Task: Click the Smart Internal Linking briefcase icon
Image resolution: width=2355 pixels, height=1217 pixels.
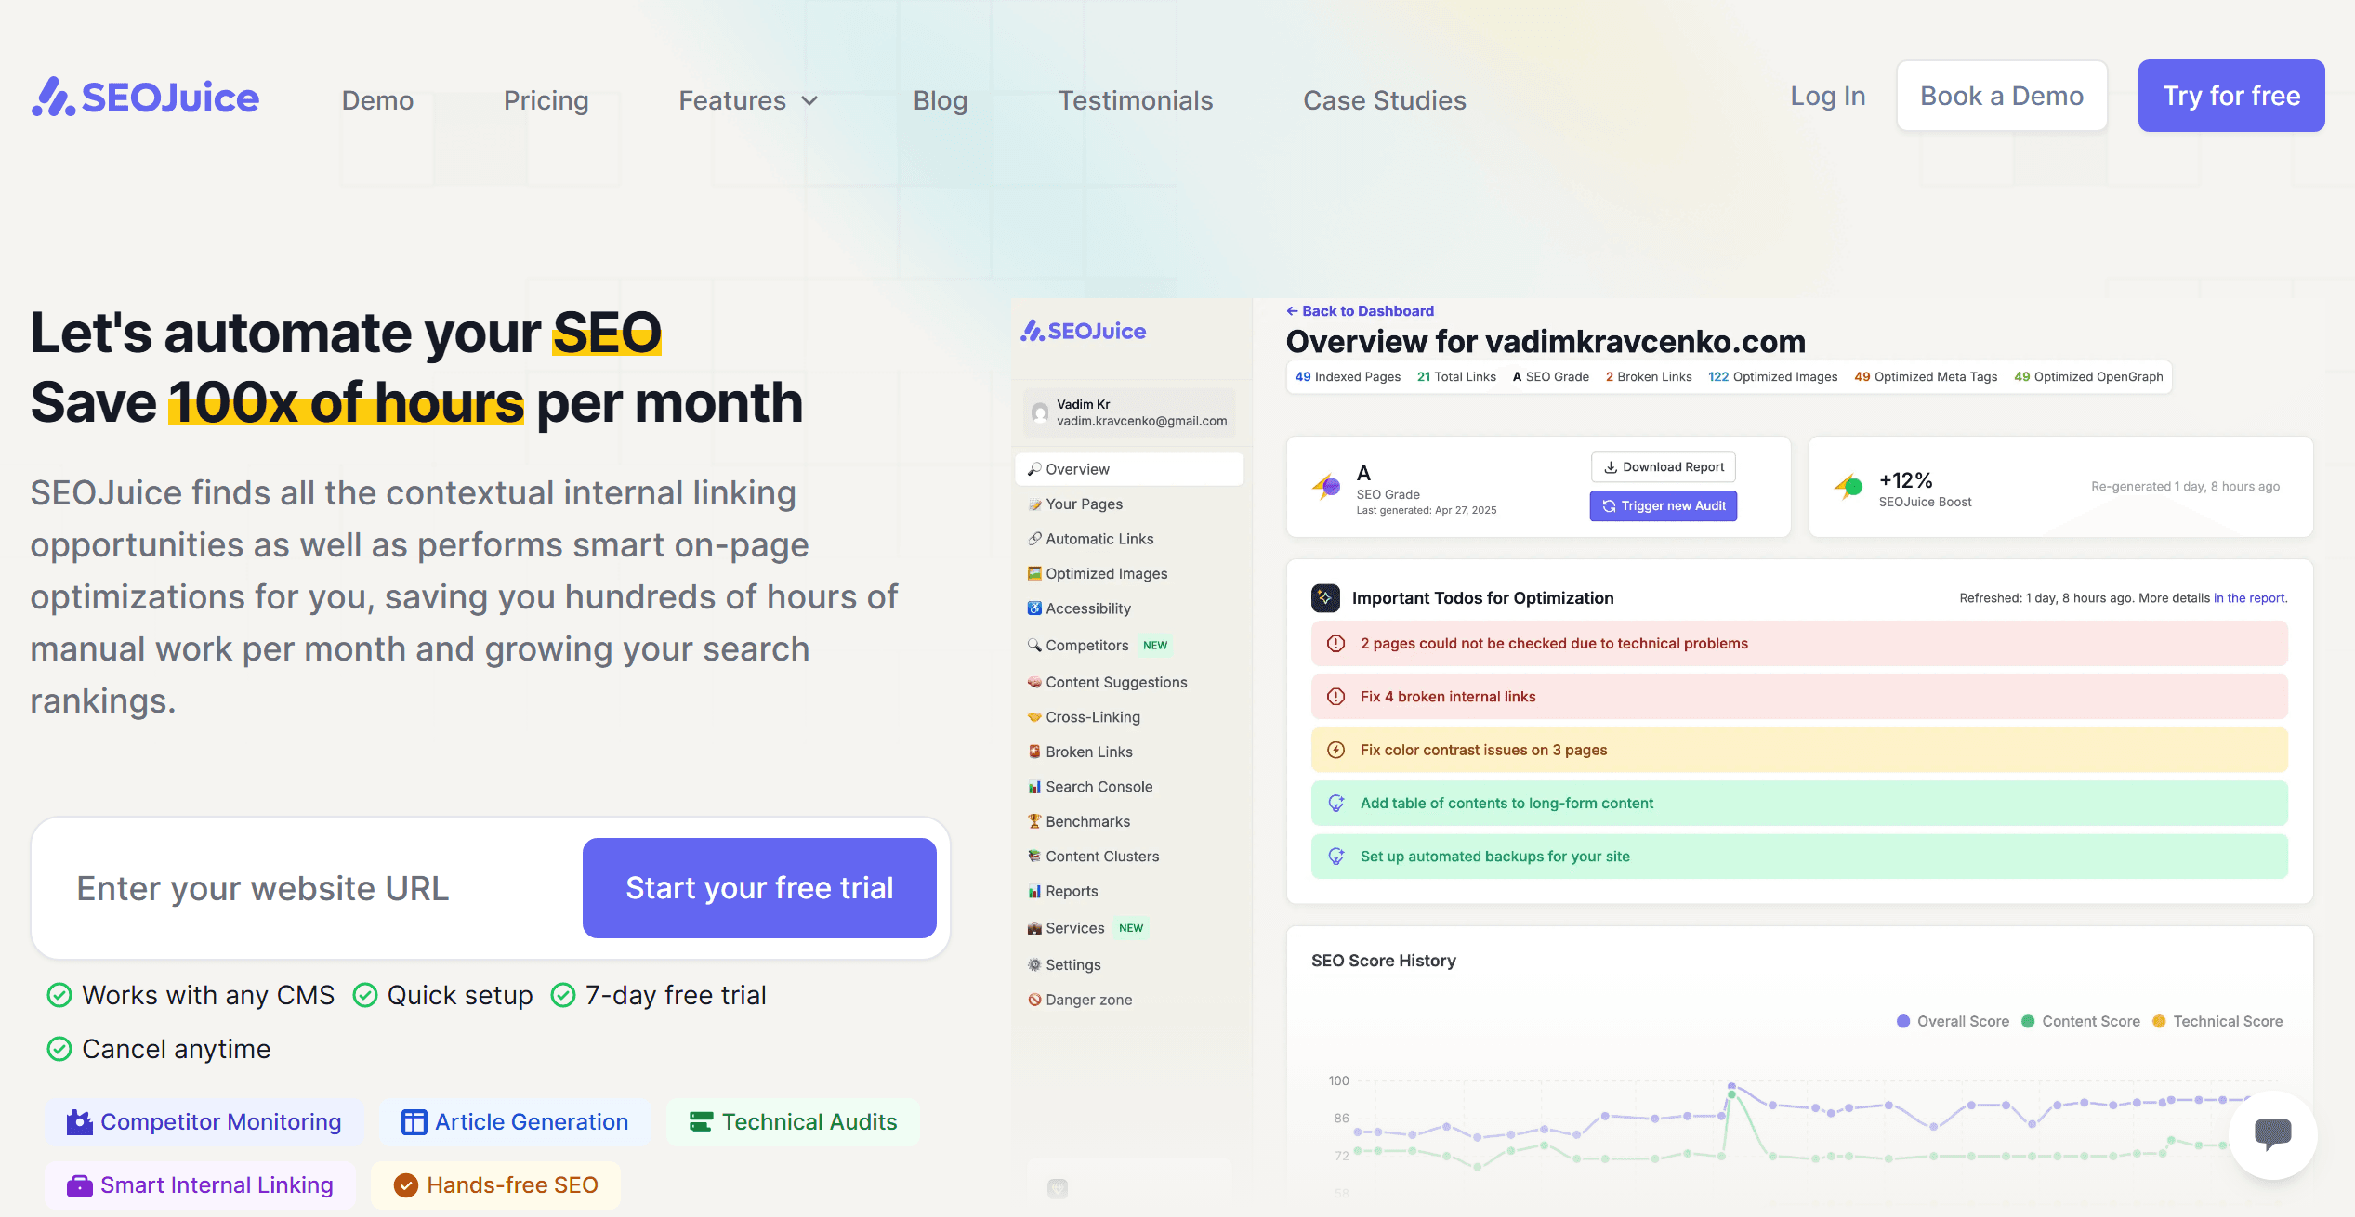Action: pyautogui.click(x=79, y=1185)
